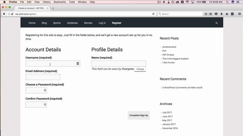Open the downloads arrow icon

221,14
